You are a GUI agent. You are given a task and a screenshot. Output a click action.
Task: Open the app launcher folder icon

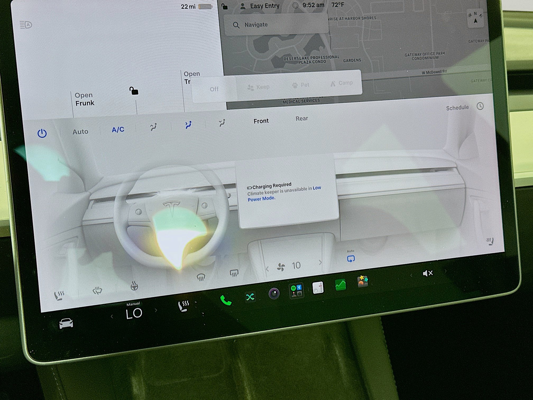click(296, 291)
